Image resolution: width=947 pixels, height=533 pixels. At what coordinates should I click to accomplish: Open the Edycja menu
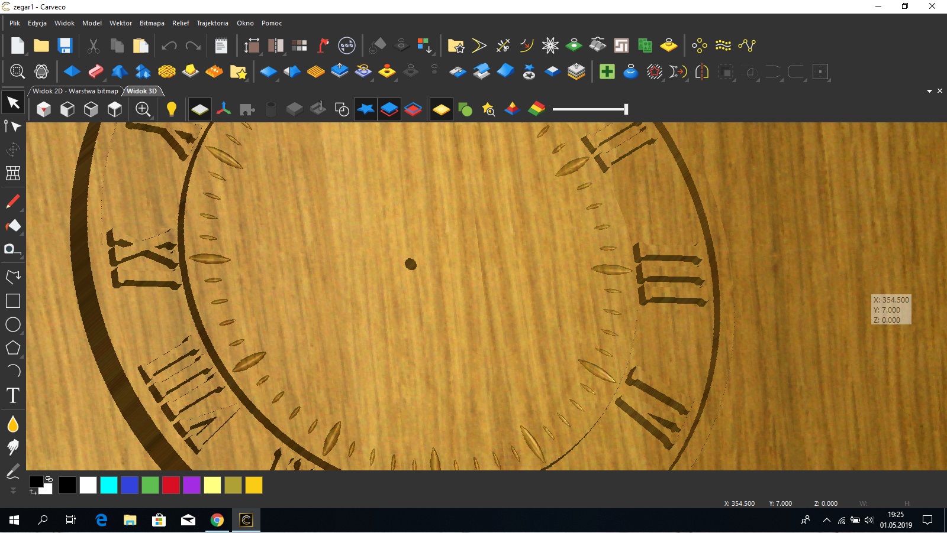pyautogui.click(x=37, y=23)
